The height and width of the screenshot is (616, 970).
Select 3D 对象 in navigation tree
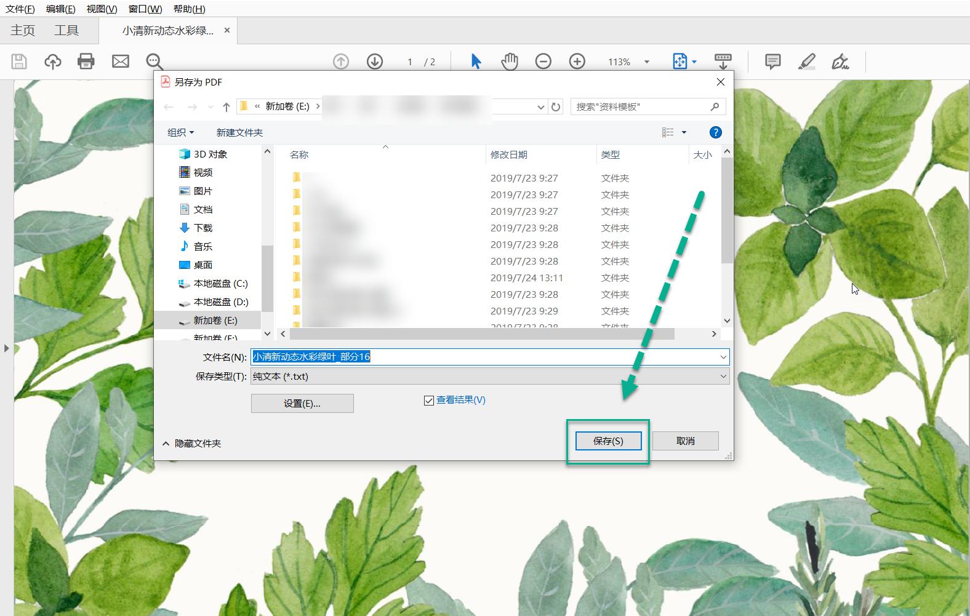pyautogui.click(x=203, y=154)
